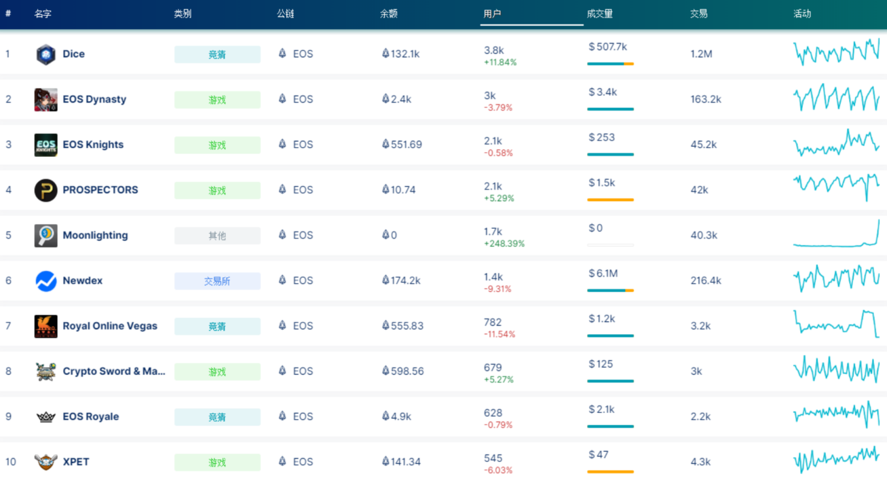Click the EOS chain icon in PROSPECTORS row
887x489 pixels.
click(282, 189)
